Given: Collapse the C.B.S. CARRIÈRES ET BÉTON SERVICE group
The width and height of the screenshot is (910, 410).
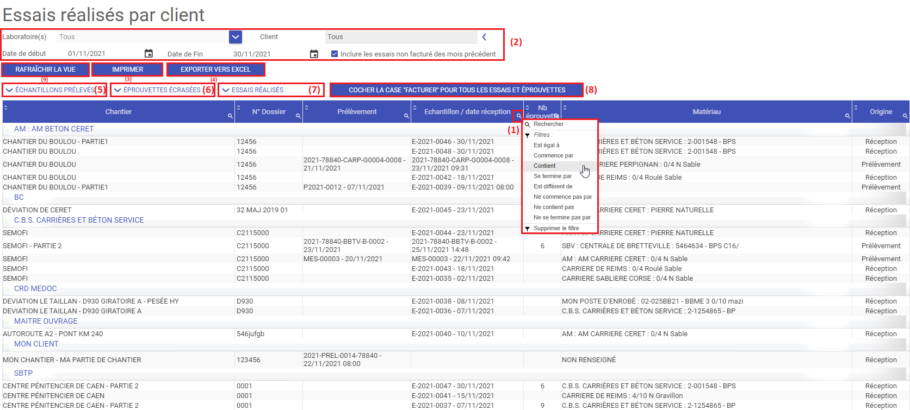Looking at the screenshot, I should click(x=79, y=220).
